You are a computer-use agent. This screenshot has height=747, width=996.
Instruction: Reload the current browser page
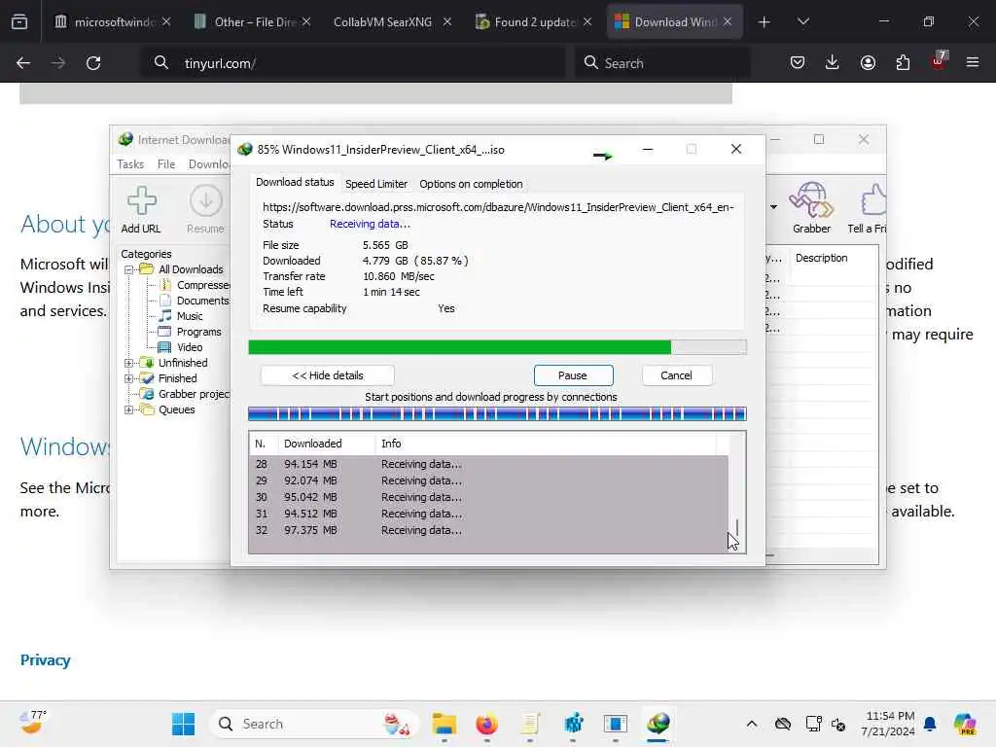[x=93, y=63]
